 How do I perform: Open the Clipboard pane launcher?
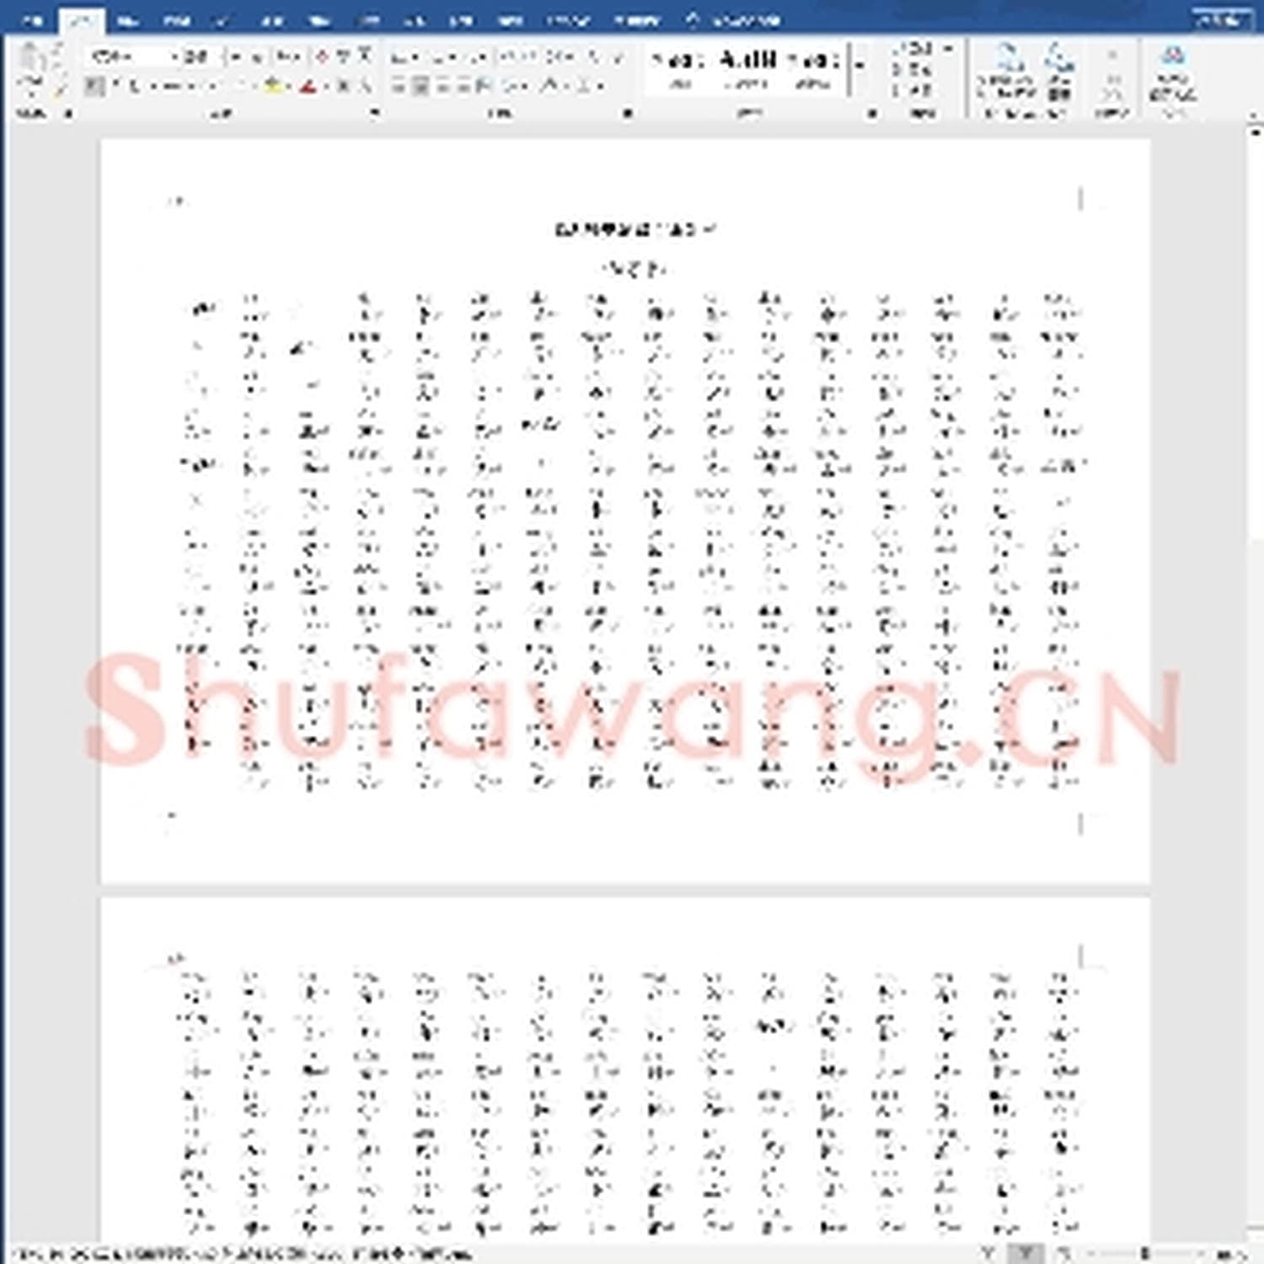pyautogui.click(x=68, y=113)
